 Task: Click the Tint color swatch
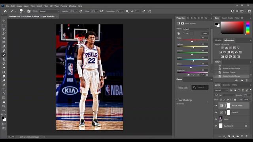point(191,33)
